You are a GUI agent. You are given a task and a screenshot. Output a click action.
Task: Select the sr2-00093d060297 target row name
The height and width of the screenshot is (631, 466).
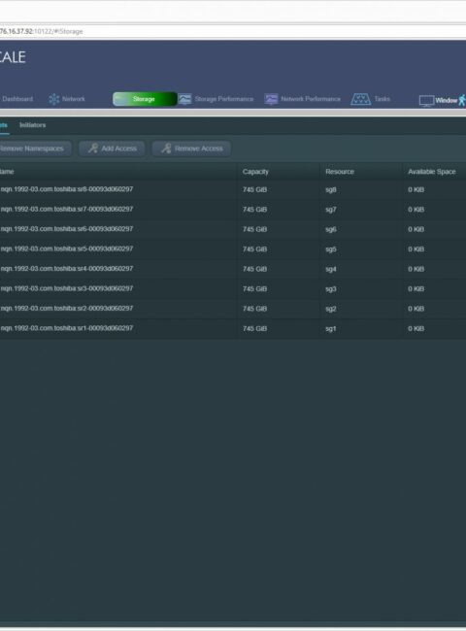coord(67,309)
